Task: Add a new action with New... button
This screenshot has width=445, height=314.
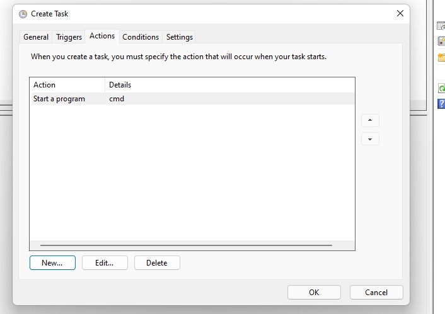Action: 52,263
